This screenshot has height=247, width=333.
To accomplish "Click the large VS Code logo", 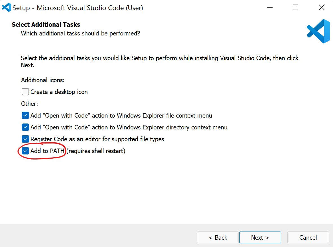I will [318, 31].
